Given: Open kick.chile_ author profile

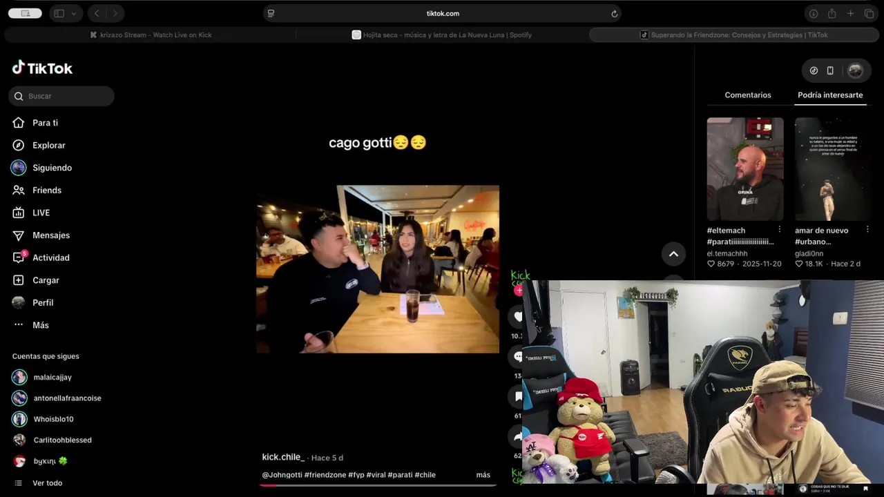Looking at the screenshot, I should click(x=283, y=457).
